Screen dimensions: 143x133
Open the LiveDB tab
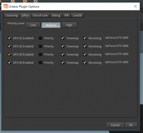(77, 15)
